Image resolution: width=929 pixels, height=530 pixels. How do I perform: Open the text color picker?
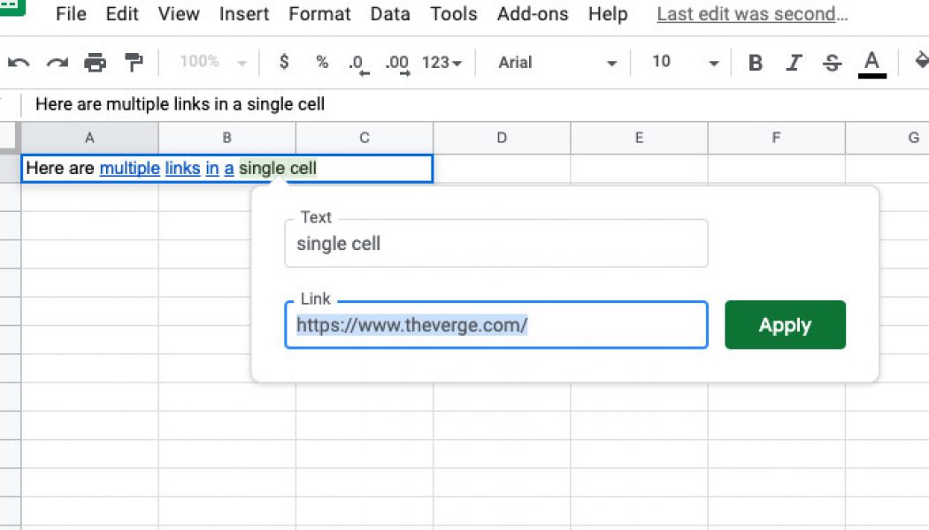tap(871, 62)
